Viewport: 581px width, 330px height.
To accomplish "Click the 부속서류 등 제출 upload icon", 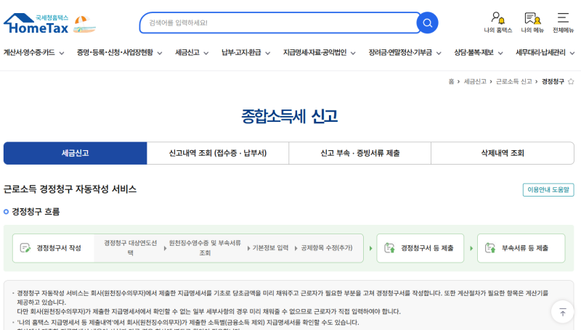I will point(490,248).
